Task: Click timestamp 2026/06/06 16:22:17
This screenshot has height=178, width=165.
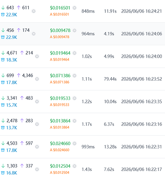Action: pyautogui.click(x=141, y=169)
